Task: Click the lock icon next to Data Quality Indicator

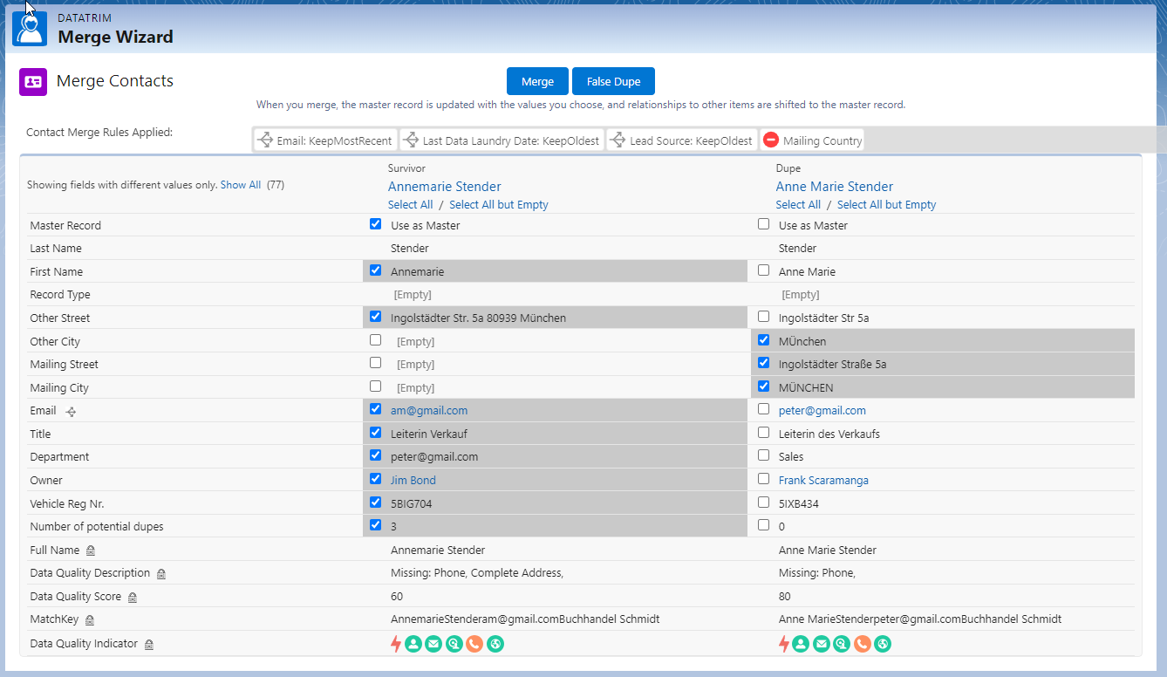Action: pos(148,644)
